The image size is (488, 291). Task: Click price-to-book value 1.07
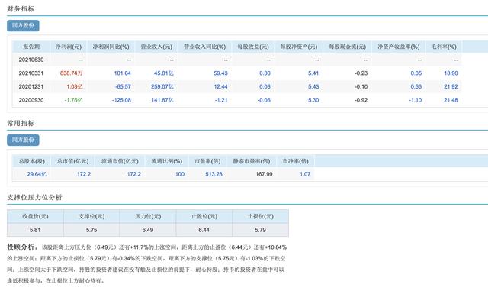(305, 174)
